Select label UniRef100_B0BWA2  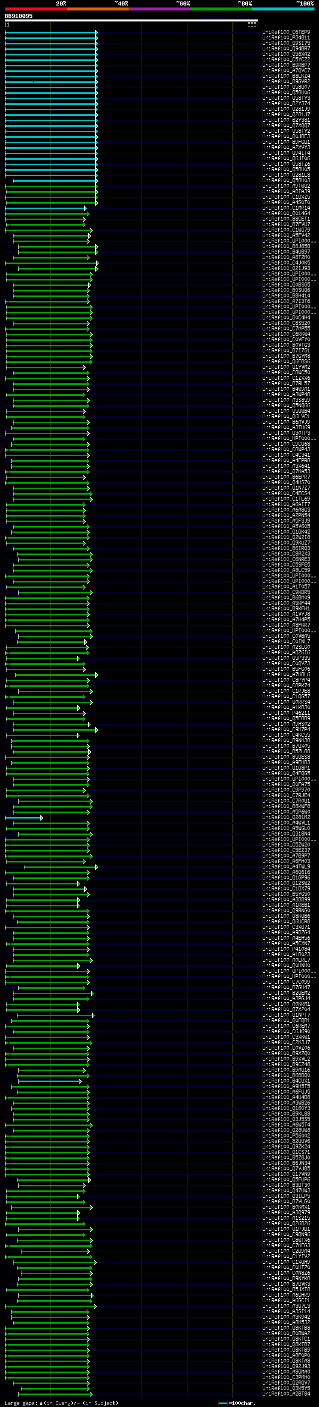[286, 1333]
